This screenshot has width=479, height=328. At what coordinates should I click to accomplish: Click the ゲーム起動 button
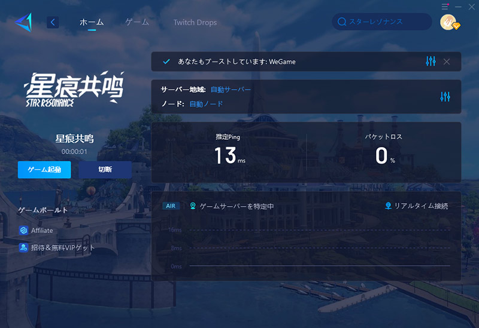click(44, 170)
